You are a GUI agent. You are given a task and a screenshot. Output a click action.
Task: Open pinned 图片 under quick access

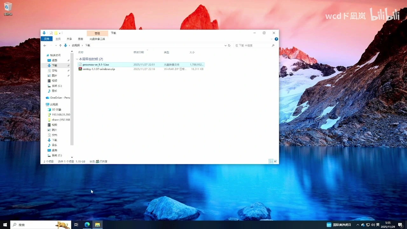(x=55, y=76)
